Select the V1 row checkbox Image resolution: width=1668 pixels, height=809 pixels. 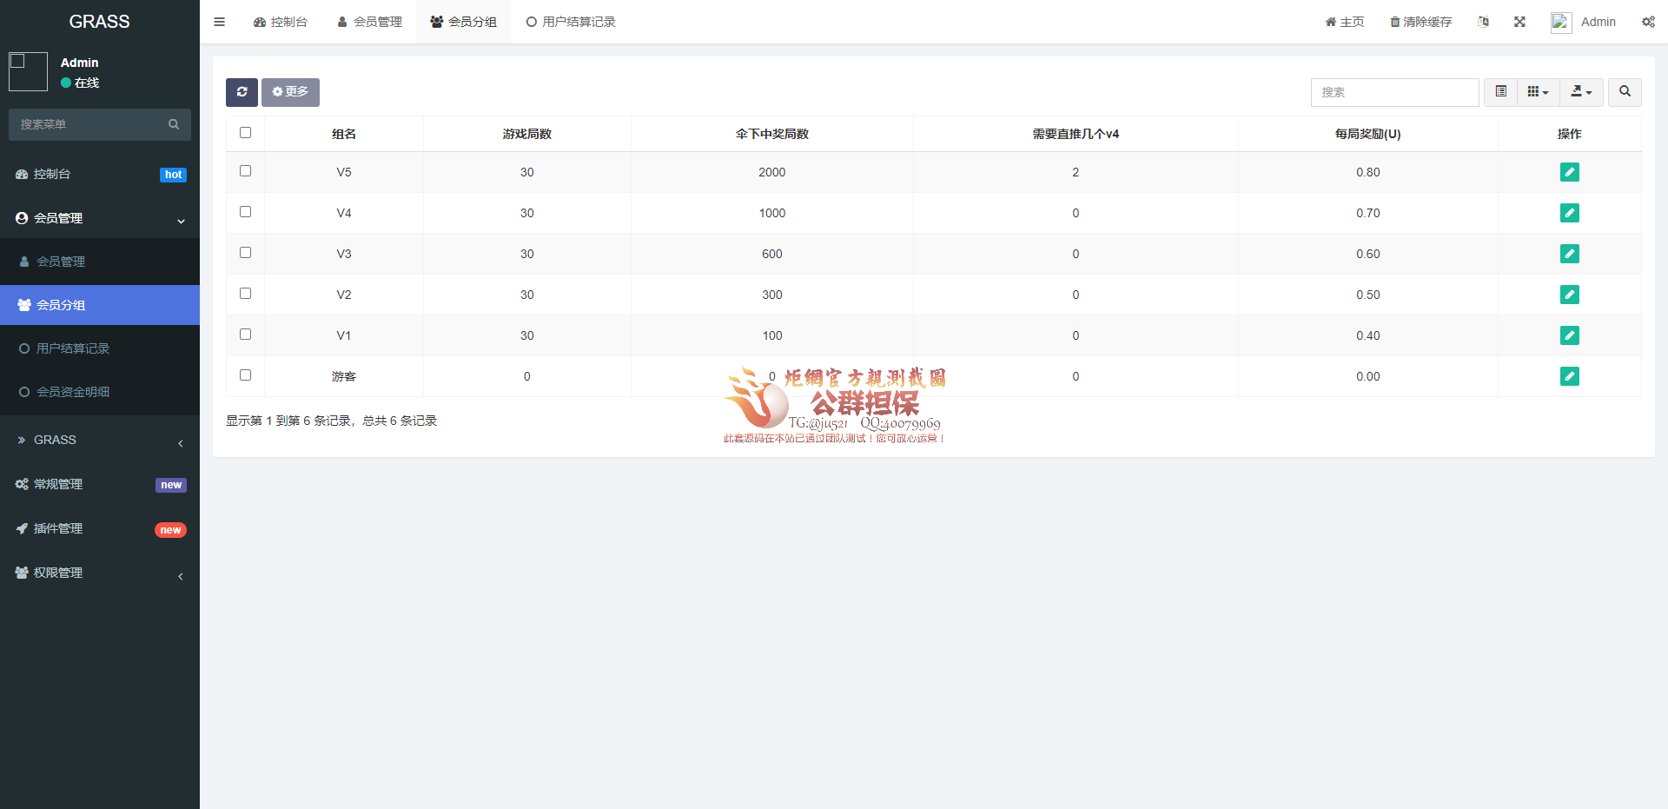(x=245, y=335)
